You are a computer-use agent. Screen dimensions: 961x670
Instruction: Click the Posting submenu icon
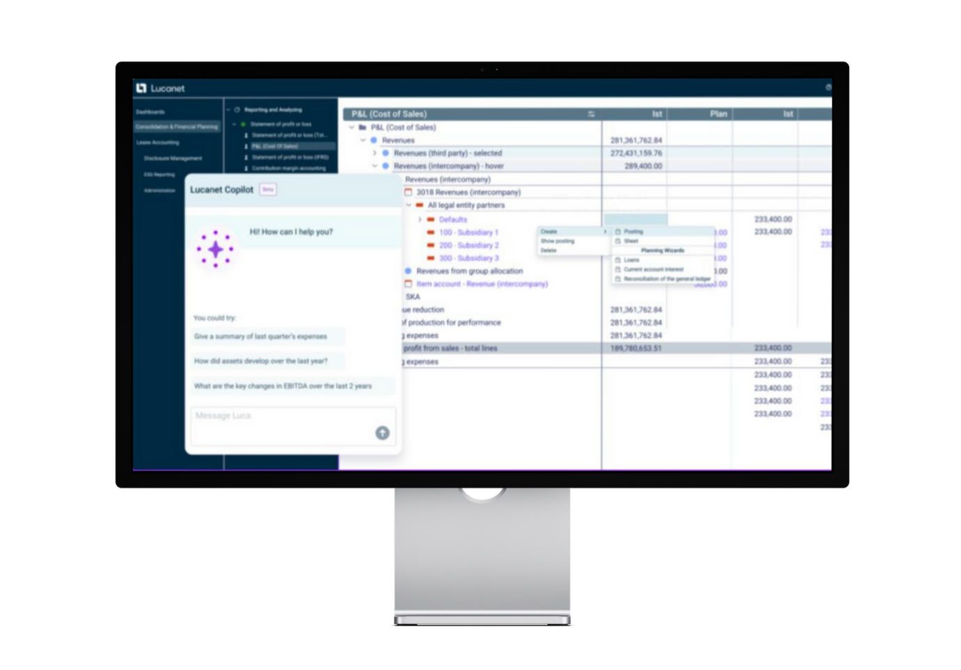tap(618, 232)
